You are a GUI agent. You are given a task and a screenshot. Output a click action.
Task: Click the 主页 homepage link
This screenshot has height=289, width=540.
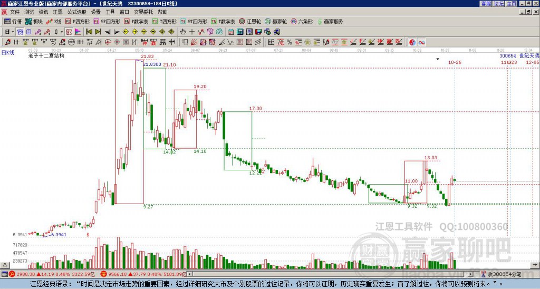512,4
